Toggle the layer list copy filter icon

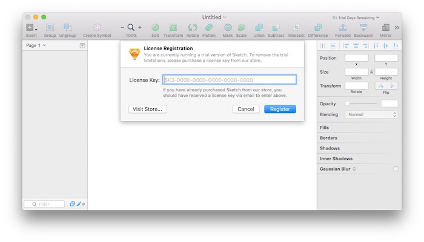click(72, 204)
